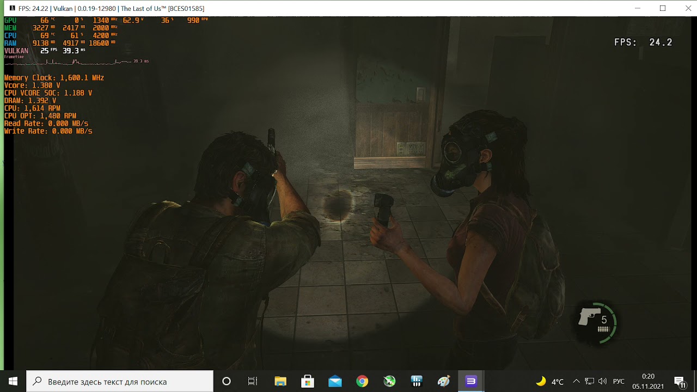Click the RPCS3 window title bar icon
Screen dimensions: 697x392
[x=12, y=9]
